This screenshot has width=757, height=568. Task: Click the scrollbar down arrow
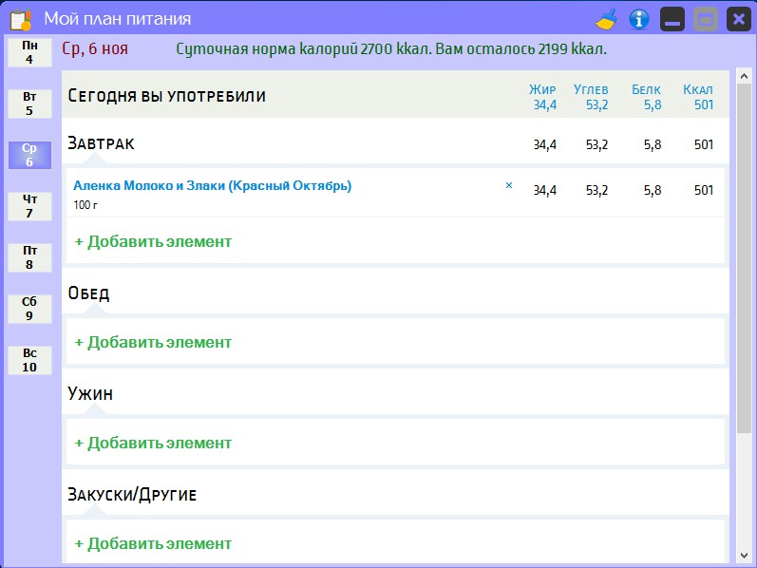pos(744,556)
